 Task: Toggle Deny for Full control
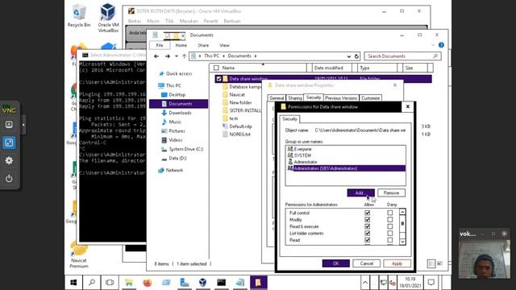click(390, 213)
